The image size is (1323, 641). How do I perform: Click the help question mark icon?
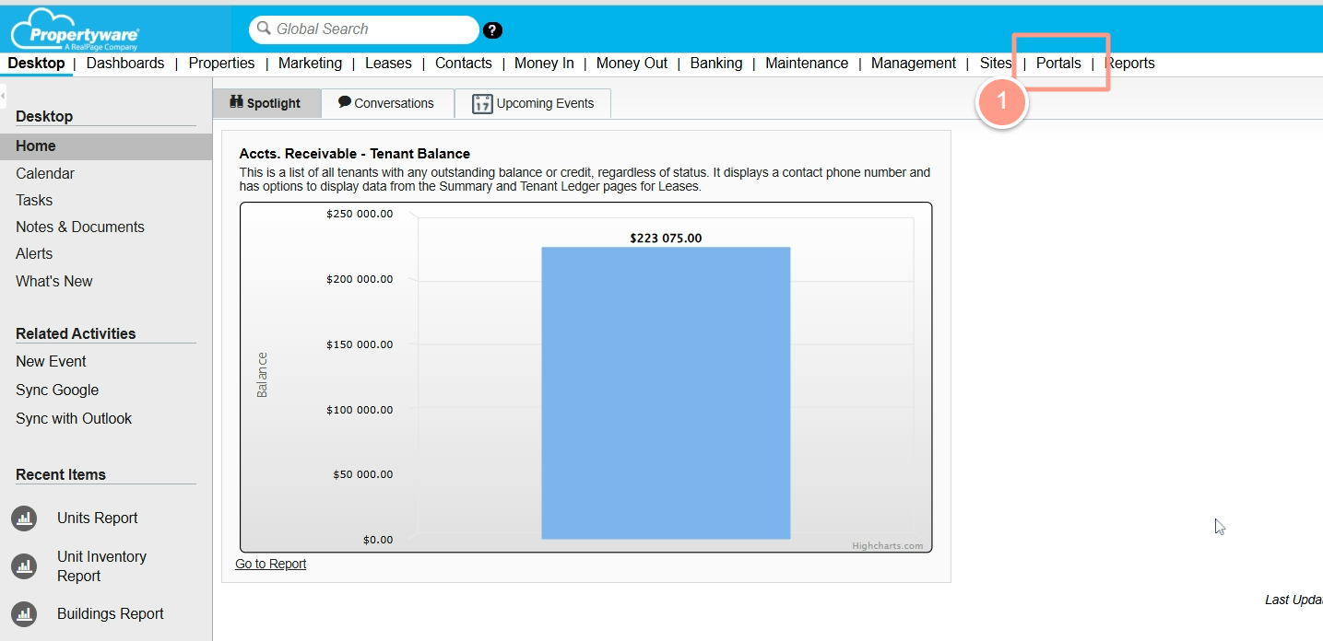click(493, 30)
